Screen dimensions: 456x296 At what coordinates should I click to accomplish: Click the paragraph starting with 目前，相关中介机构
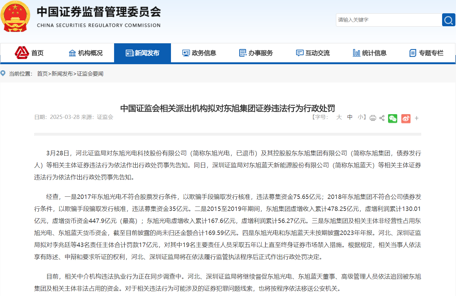(x=228, y=282)
